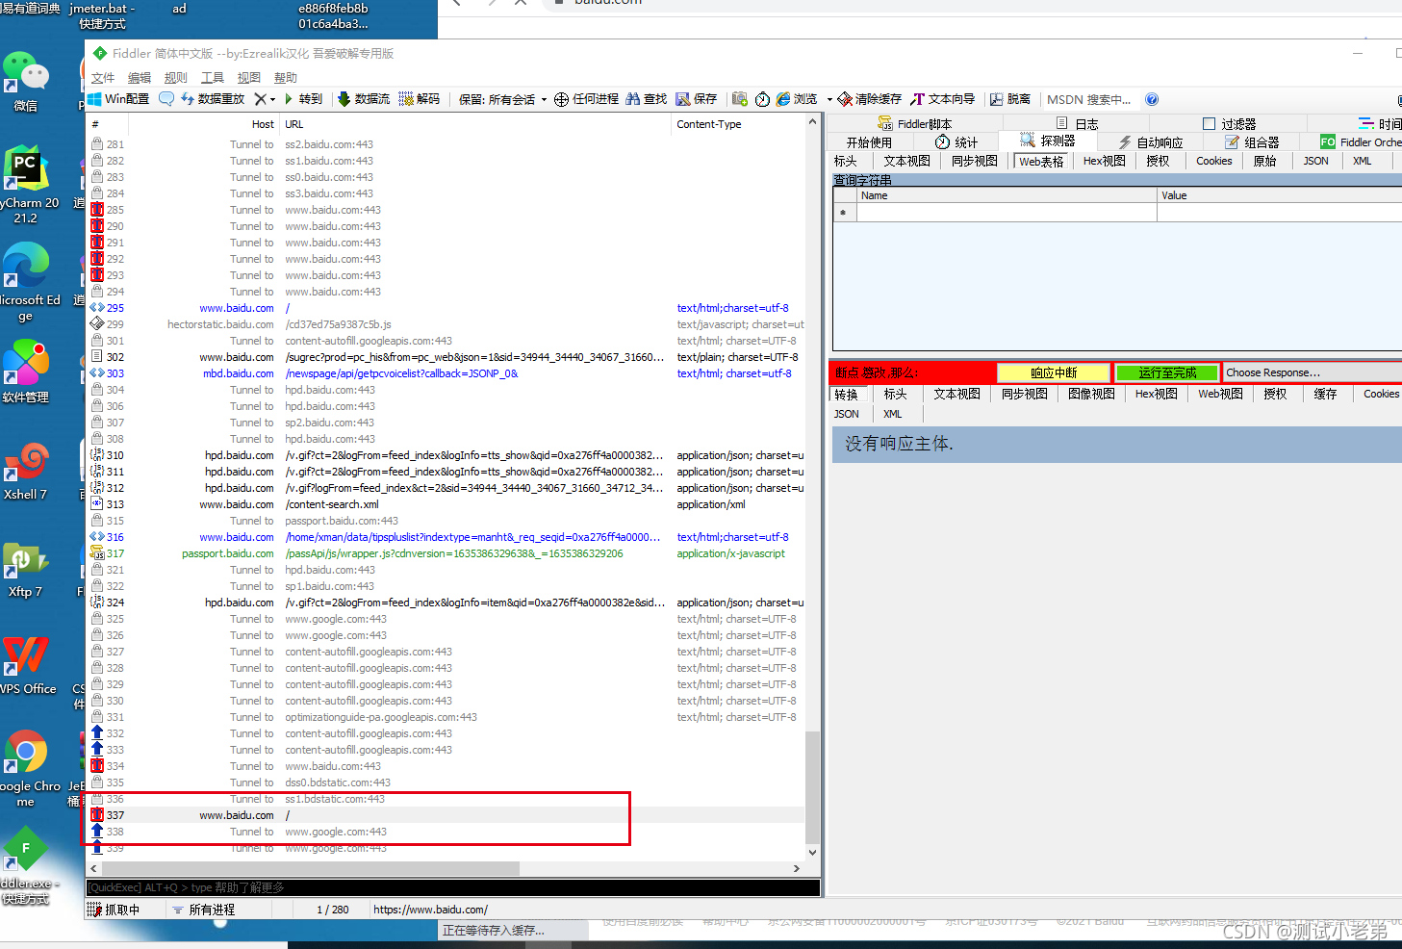
Task: Select request Cookies tab
Action: click(1214, 161)
